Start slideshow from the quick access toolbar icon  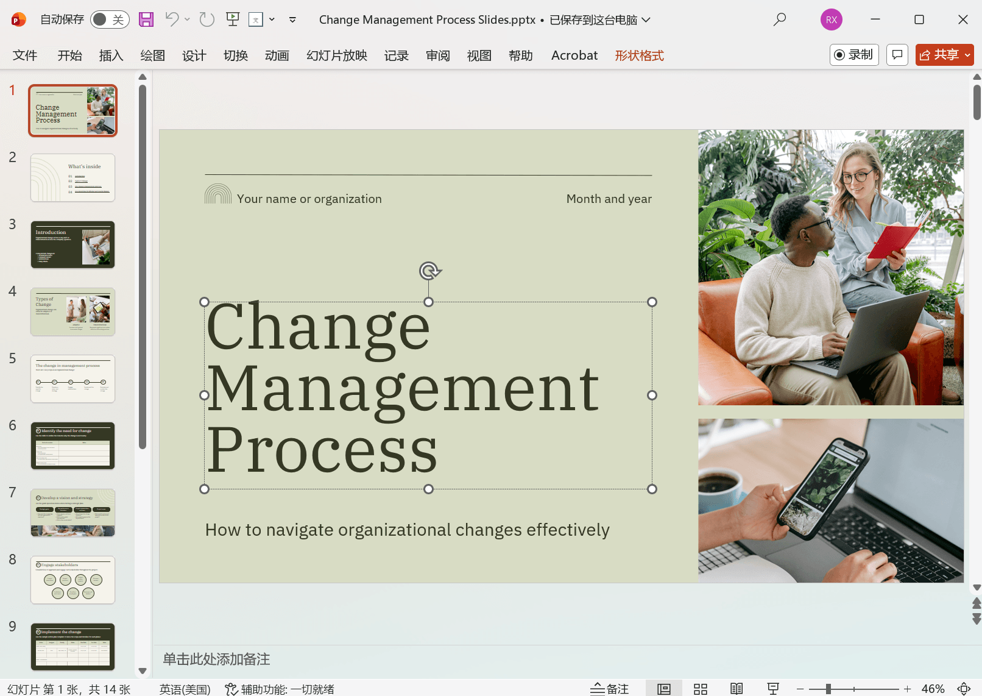point(232,19)
